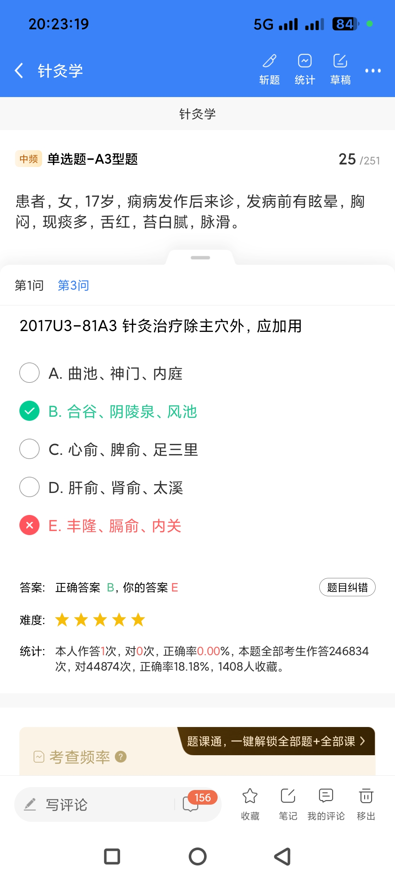Image resolution: width=395 pixels, height=879 pixels.
Task: Expand the 题课通 unlock banner arrow
Action: tap(362, 741)
